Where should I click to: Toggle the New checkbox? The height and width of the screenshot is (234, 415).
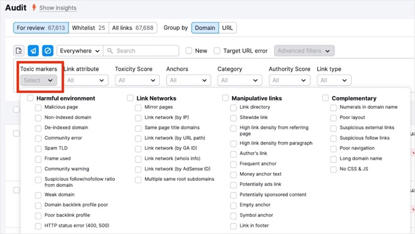(189, 51)
